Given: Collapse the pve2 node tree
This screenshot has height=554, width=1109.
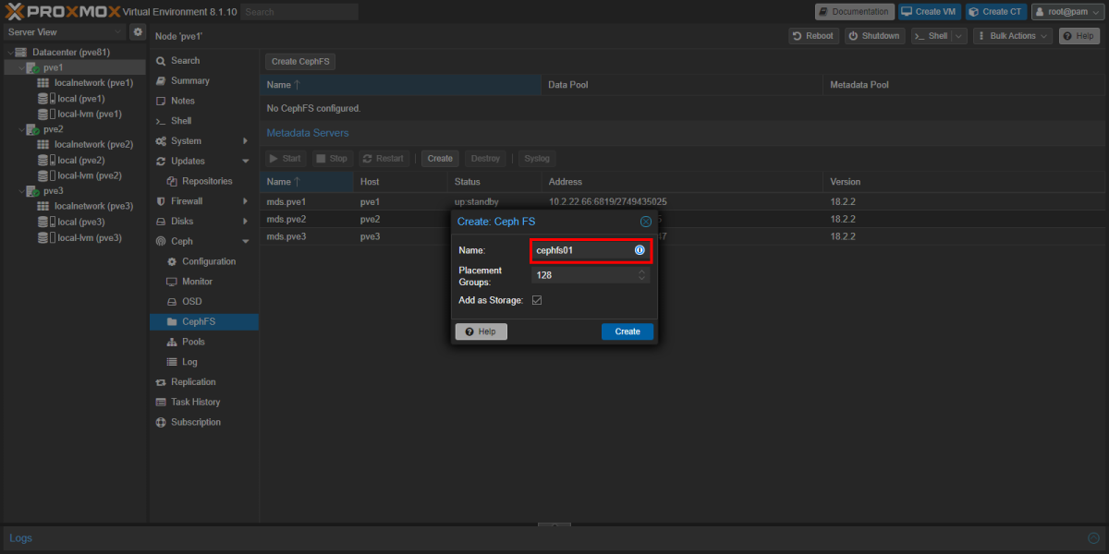Looking at the screenshot, I should 20,129.
